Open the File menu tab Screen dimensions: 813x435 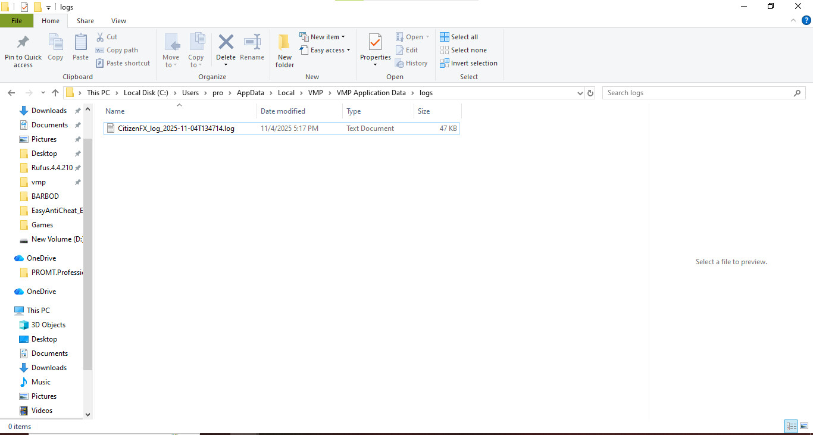point(17,21)
